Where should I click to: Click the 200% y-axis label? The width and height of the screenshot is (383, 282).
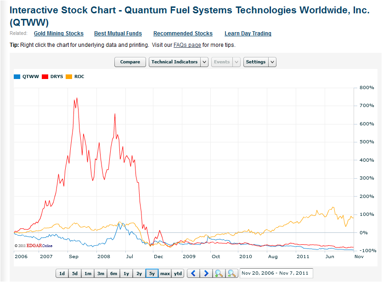click(366, 196)
